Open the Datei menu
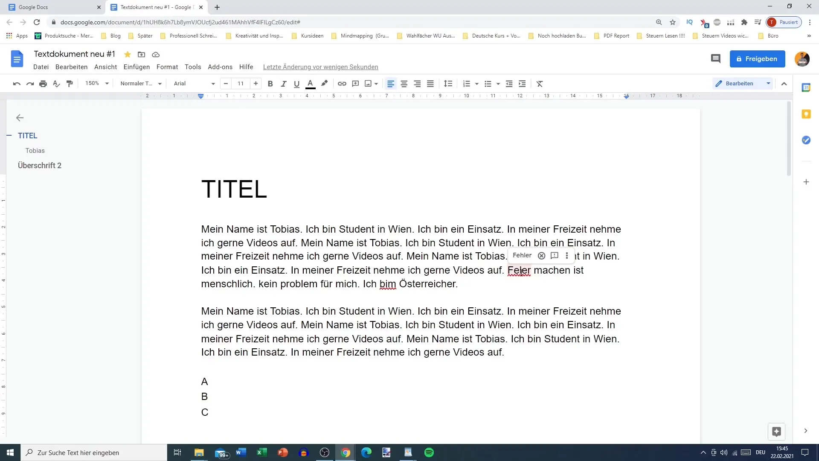The width and height of the screenshot is (819, 461). [41, 67]
